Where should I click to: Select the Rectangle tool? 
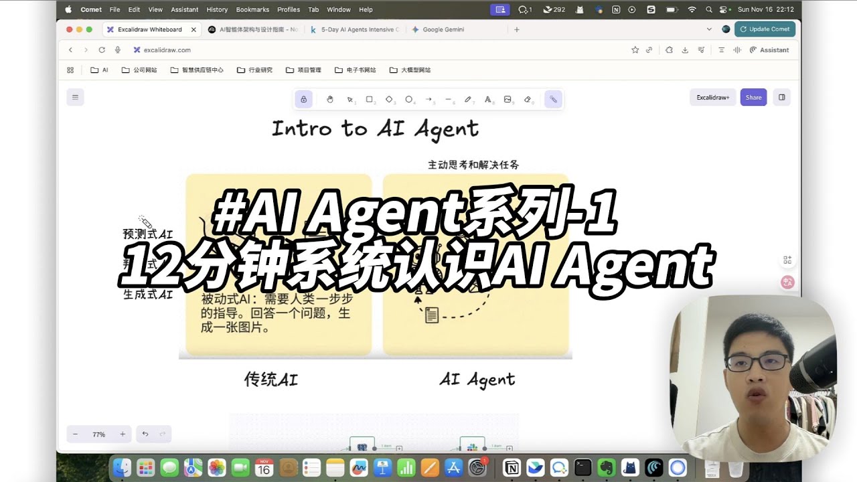pyautogui.click(x=370, y=98)
